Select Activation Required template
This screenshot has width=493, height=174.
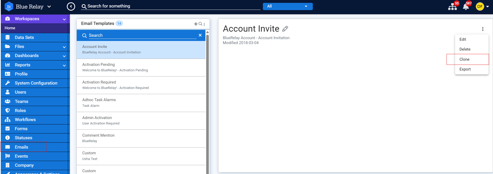(141, 85)
